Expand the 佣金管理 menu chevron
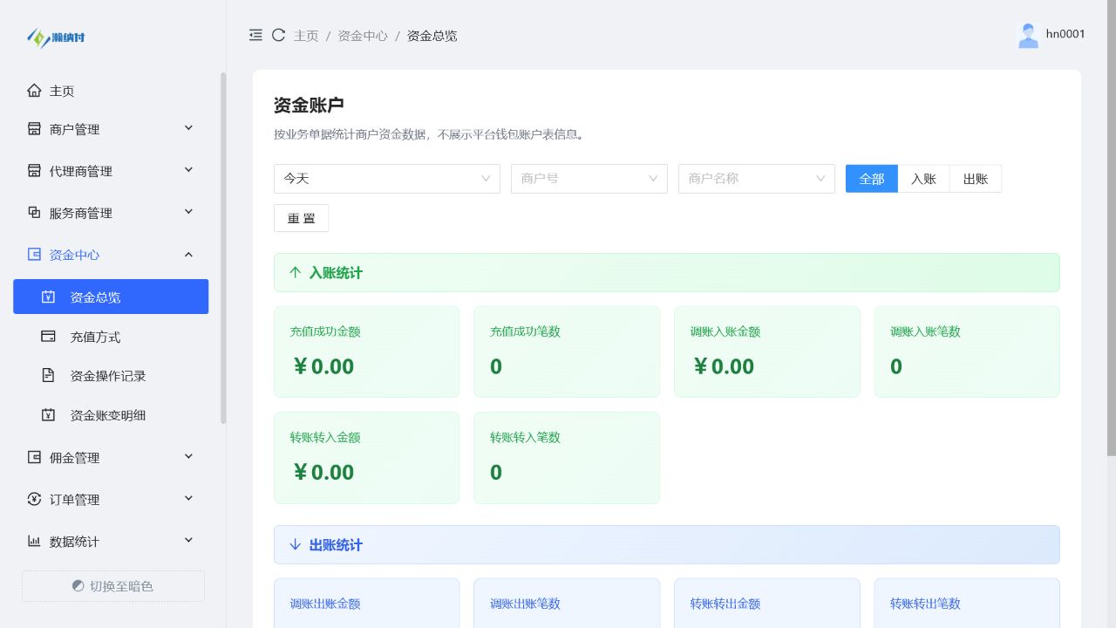The height and width of the screenshot is (628, 1116). point(188,456)
